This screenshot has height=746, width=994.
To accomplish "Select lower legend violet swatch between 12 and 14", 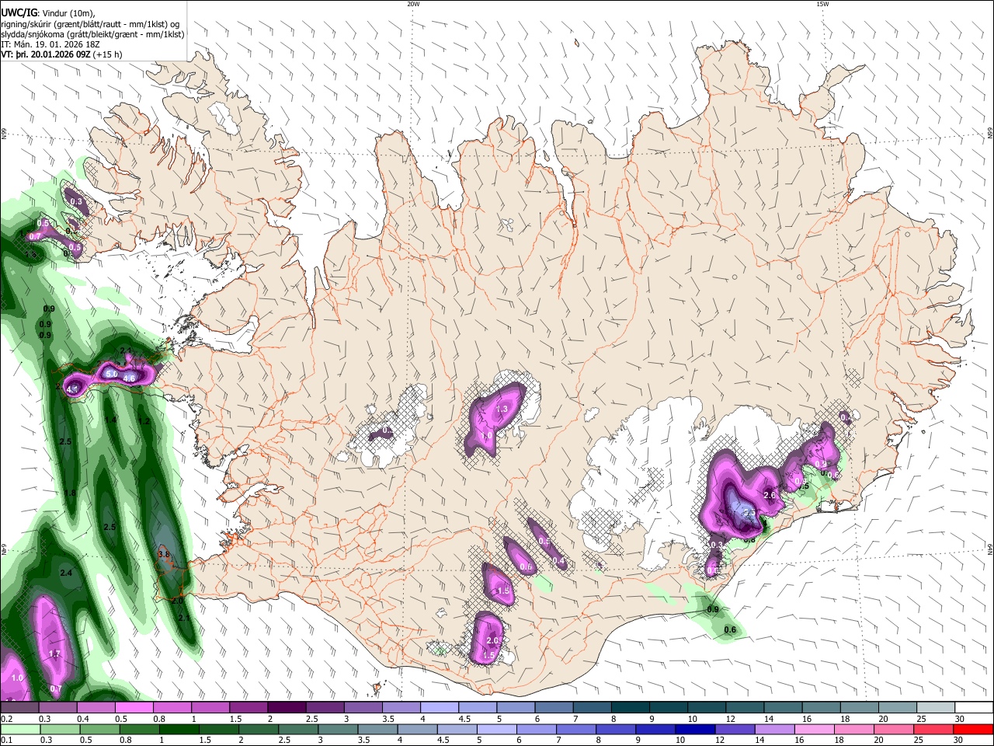I will [x=735, y=729].
